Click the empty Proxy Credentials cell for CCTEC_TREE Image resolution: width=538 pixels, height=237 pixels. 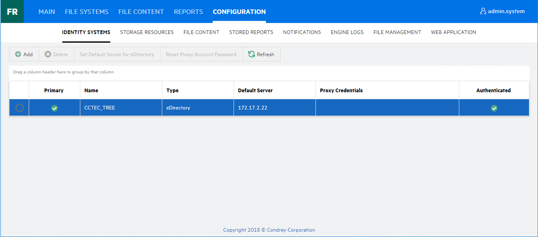387,108
